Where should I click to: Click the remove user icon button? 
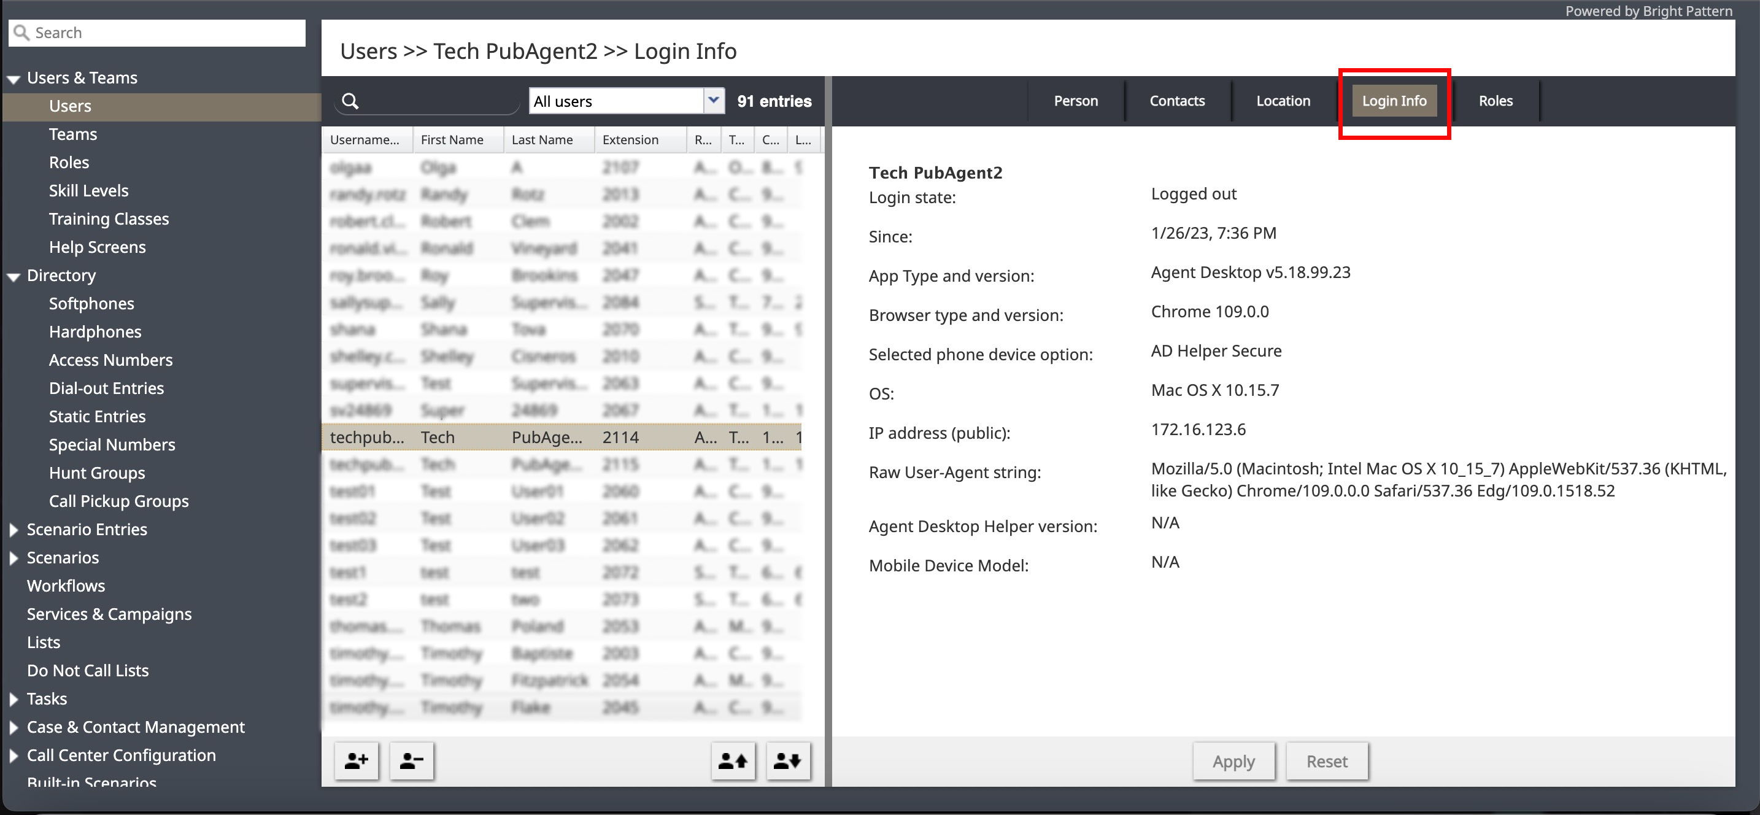(412, 760)
